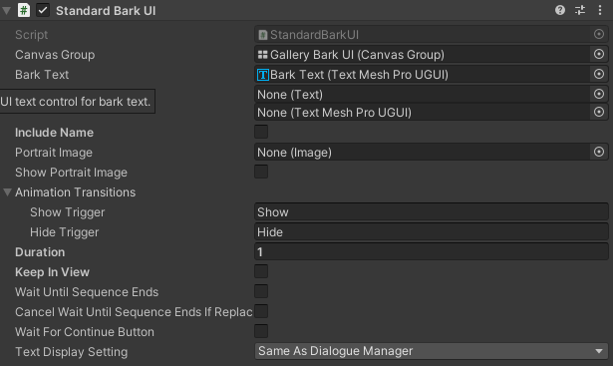
Task: Enable the Keep In View checkbox
Action: (x=261, y=272)
